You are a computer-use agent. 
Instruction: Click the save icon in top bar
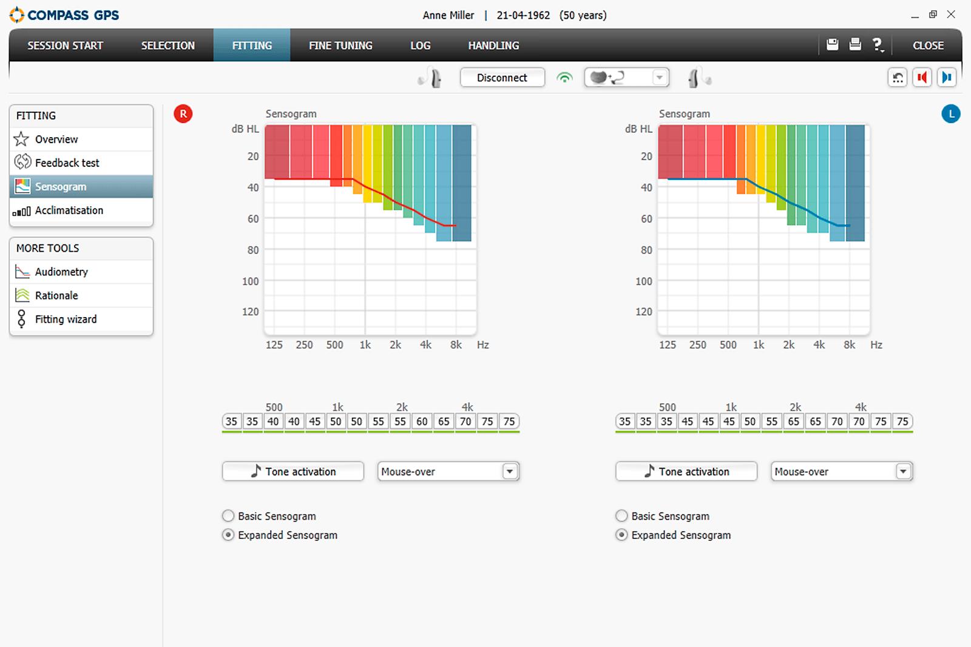click(x=833, y=44)
